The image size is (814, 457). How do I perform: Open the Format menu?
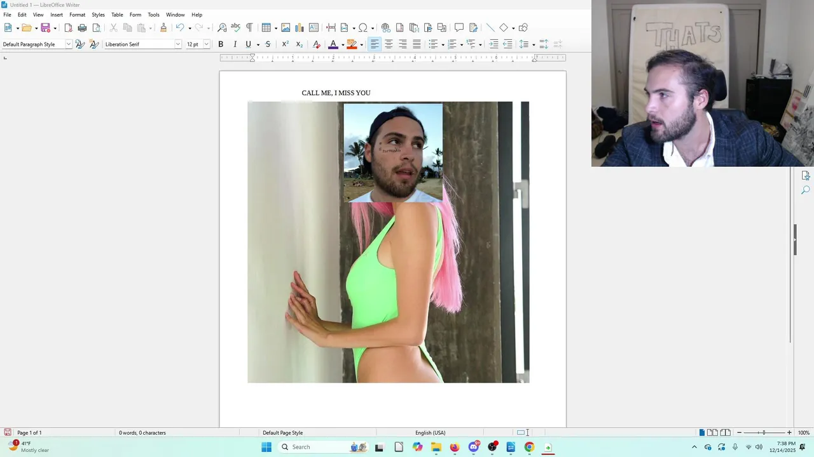click(77, 15)
